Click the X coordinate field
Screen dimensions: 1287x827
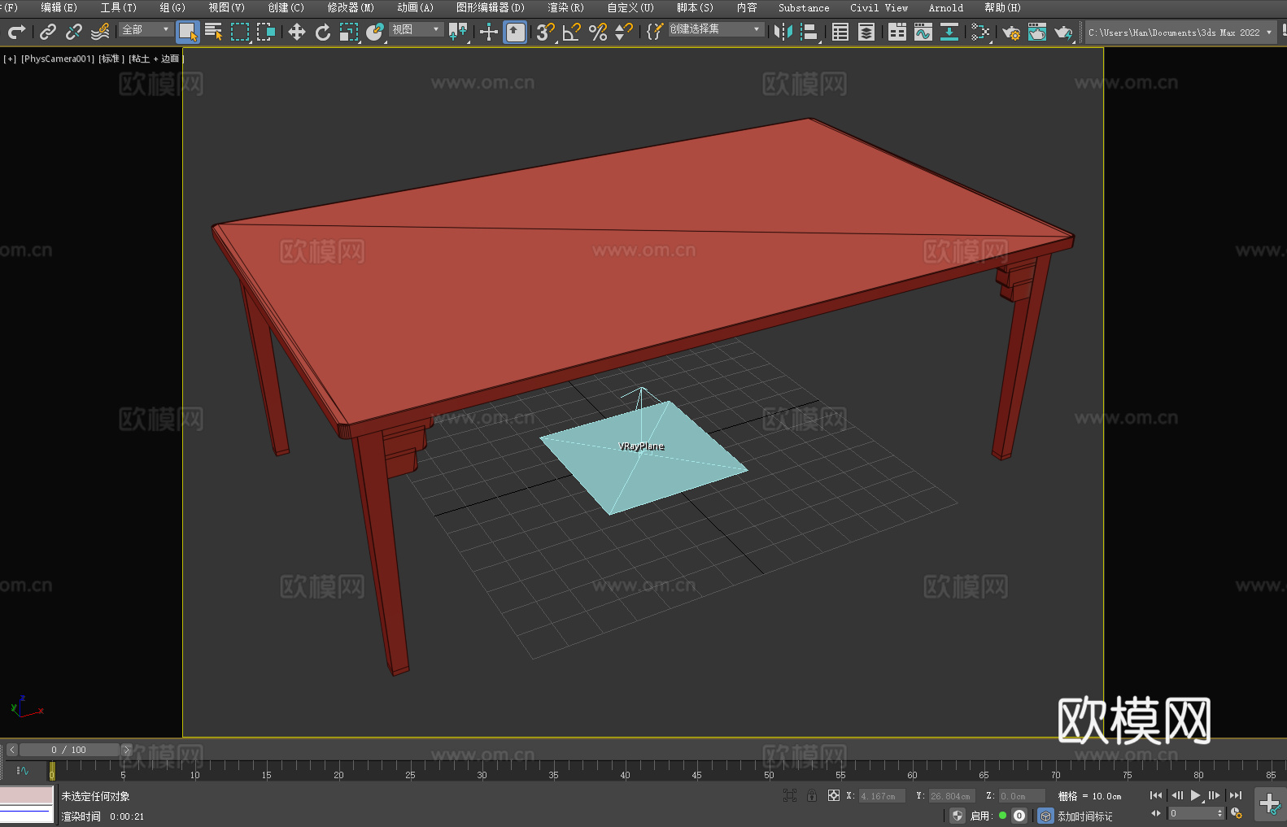point(882,796)
